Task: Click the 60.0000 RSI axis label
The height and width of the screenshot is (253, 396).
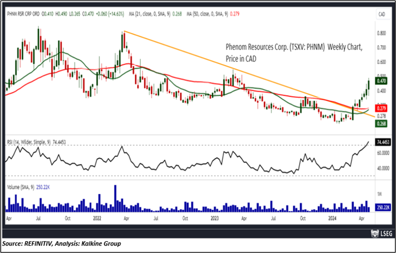Action: (x=383, y=153)
